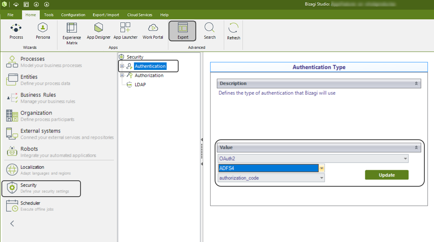The height and width of the screenshot is (242, 434).
Task: Select the Security root node
Action: coord(135,57)
